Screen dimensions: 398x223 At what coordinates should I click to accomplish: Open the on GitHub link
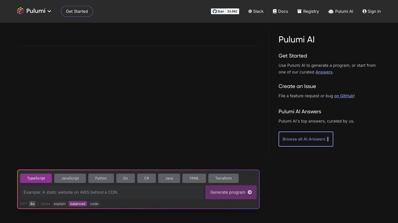click(344, 96)
